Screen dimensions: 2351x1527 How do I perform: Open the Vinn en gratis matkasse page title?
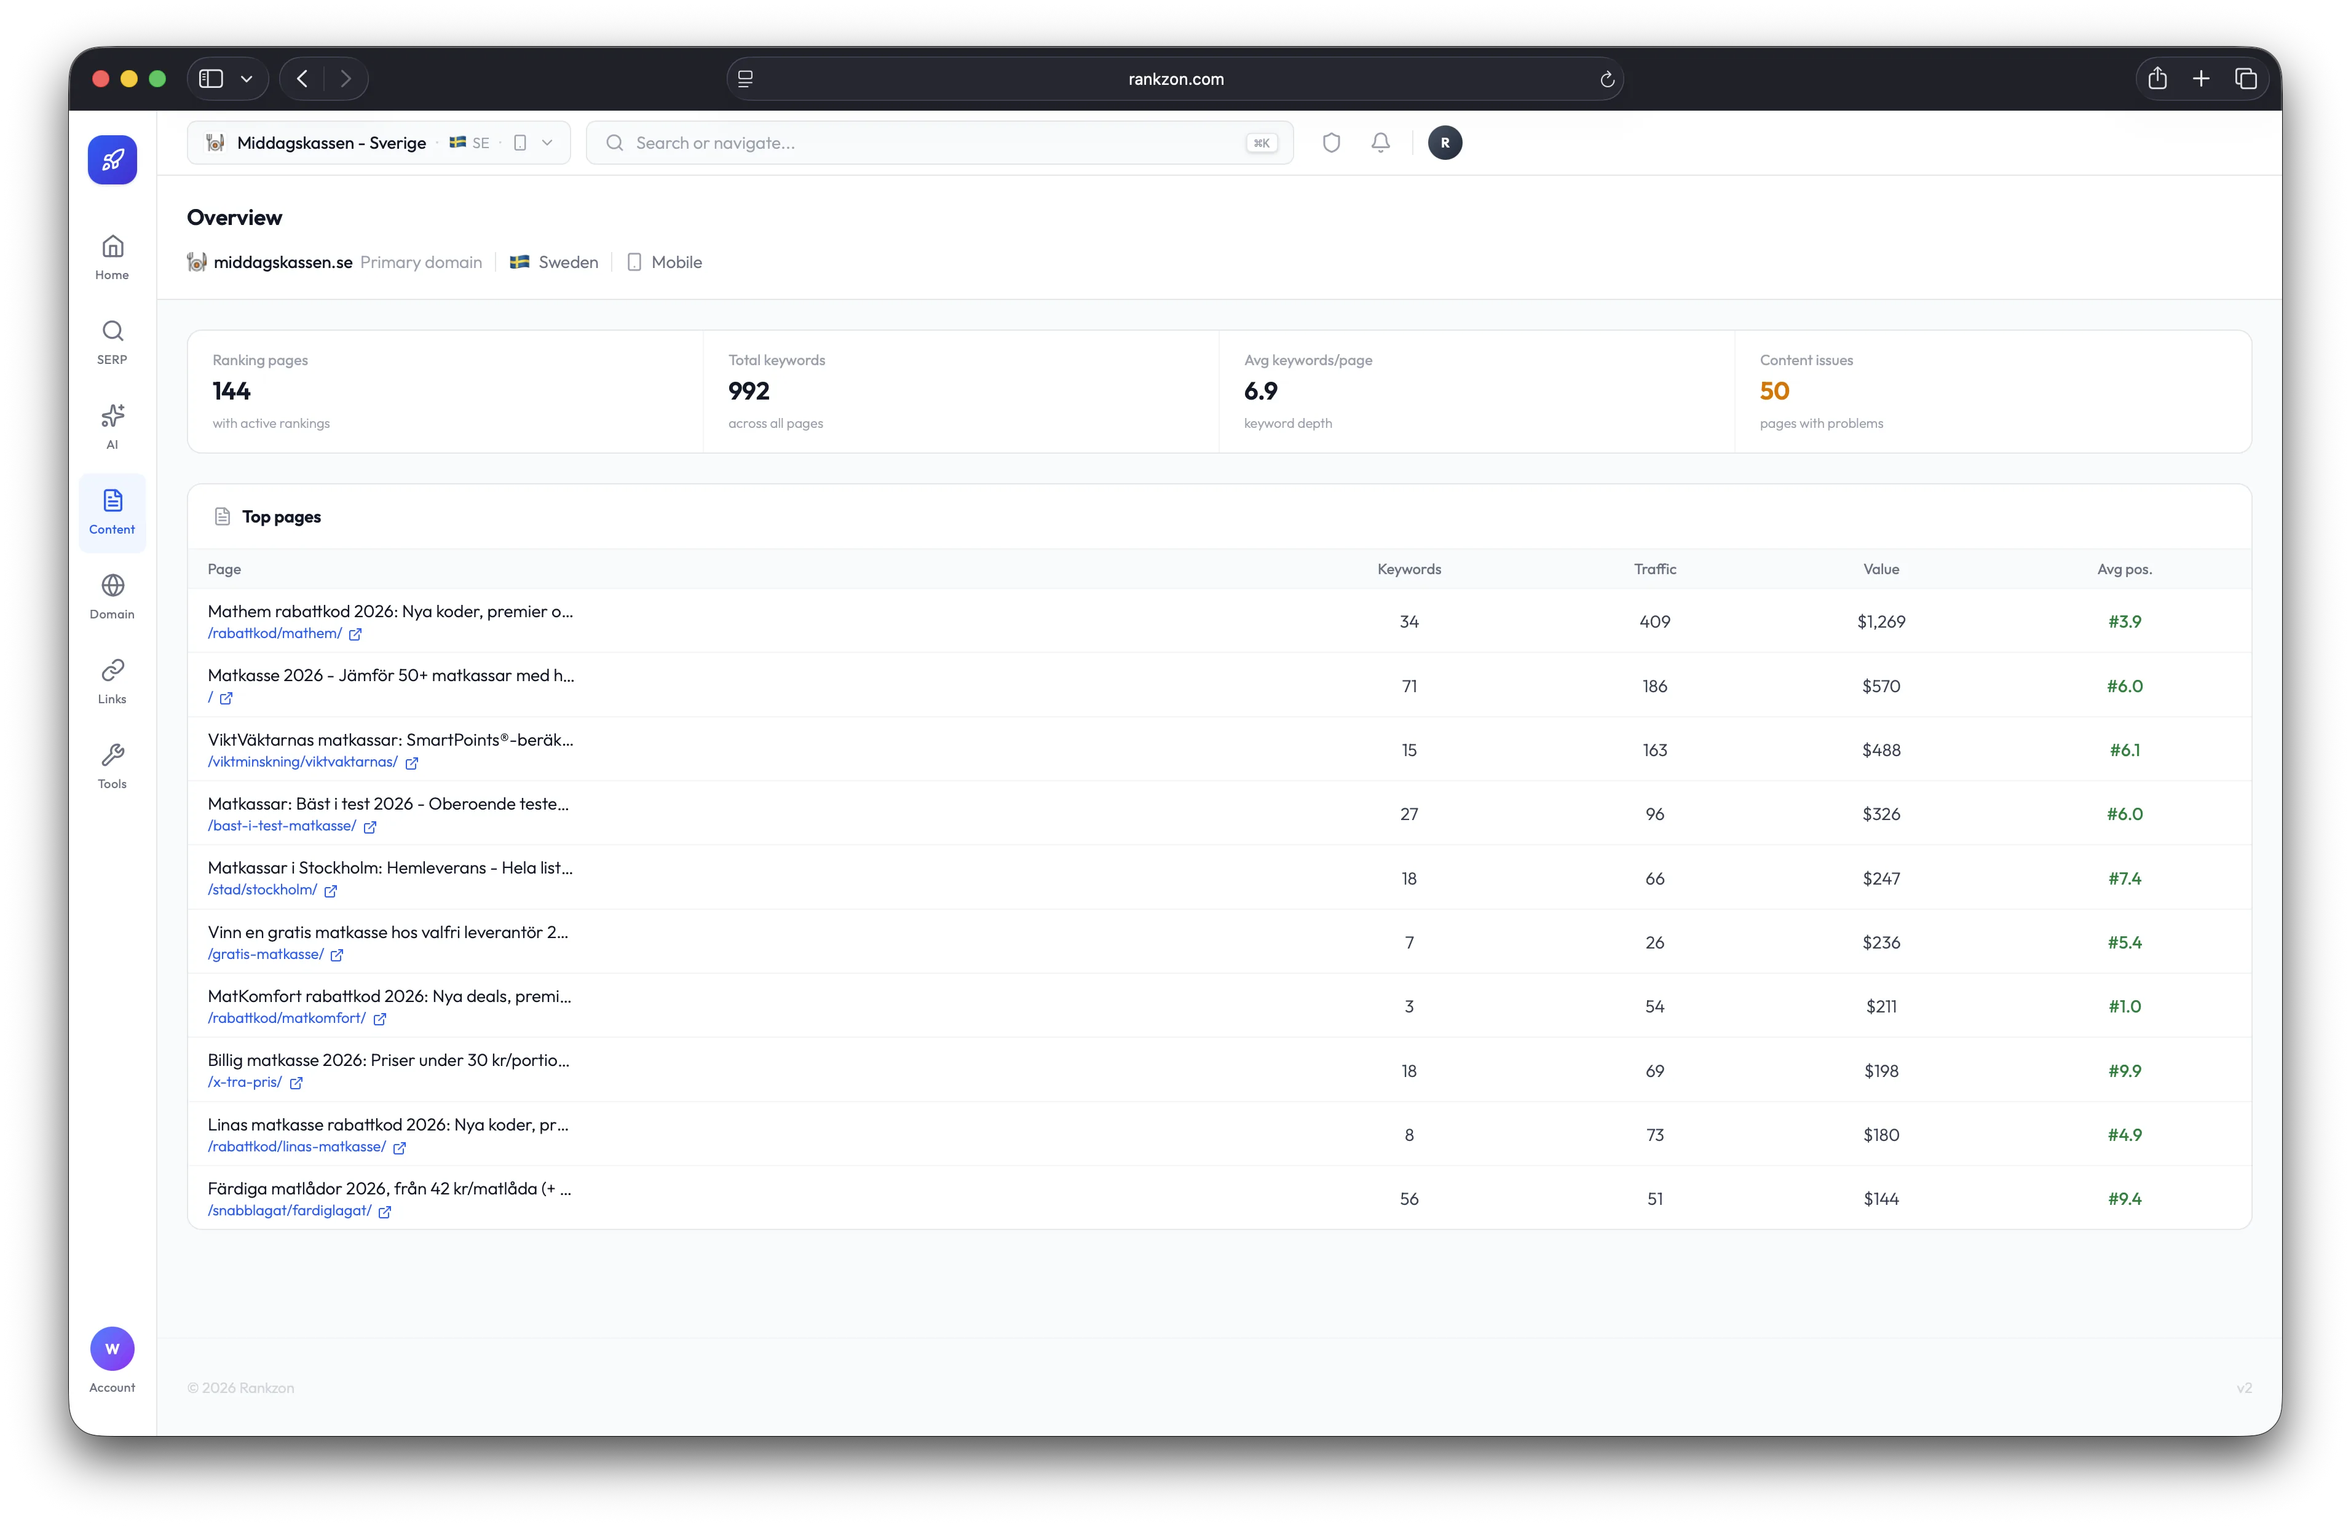click(388, 933)
